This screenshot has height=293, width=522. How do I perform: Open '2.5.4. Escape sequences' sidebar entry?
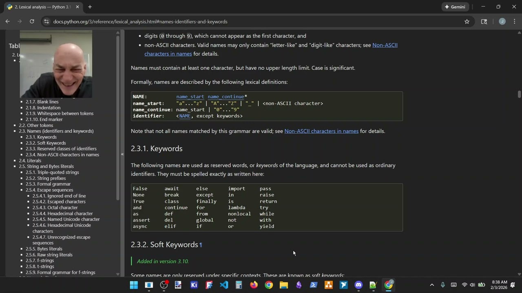49,190
